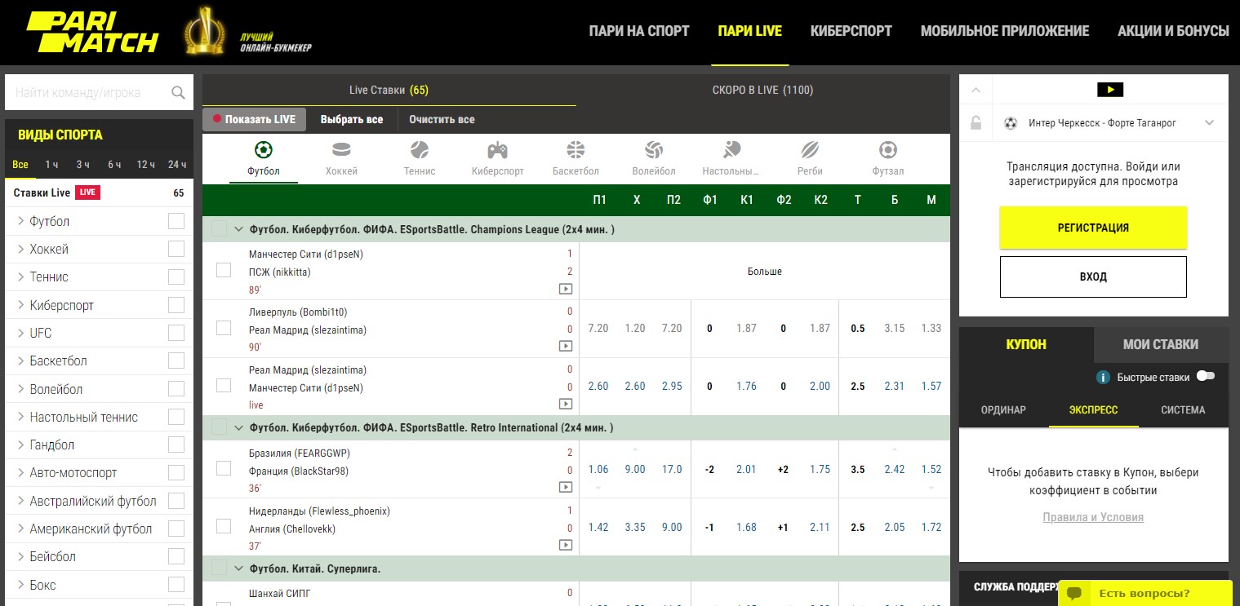Select the Hockey puck icon

pos(341,150)
